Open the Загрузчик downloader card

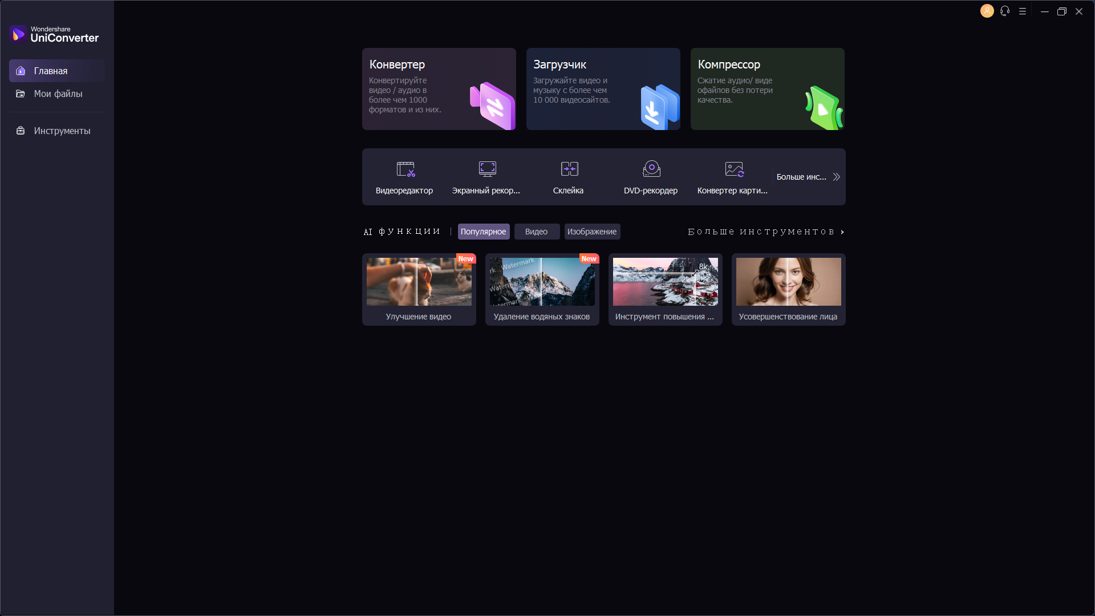pyautogui.click(x=603, y=89)
